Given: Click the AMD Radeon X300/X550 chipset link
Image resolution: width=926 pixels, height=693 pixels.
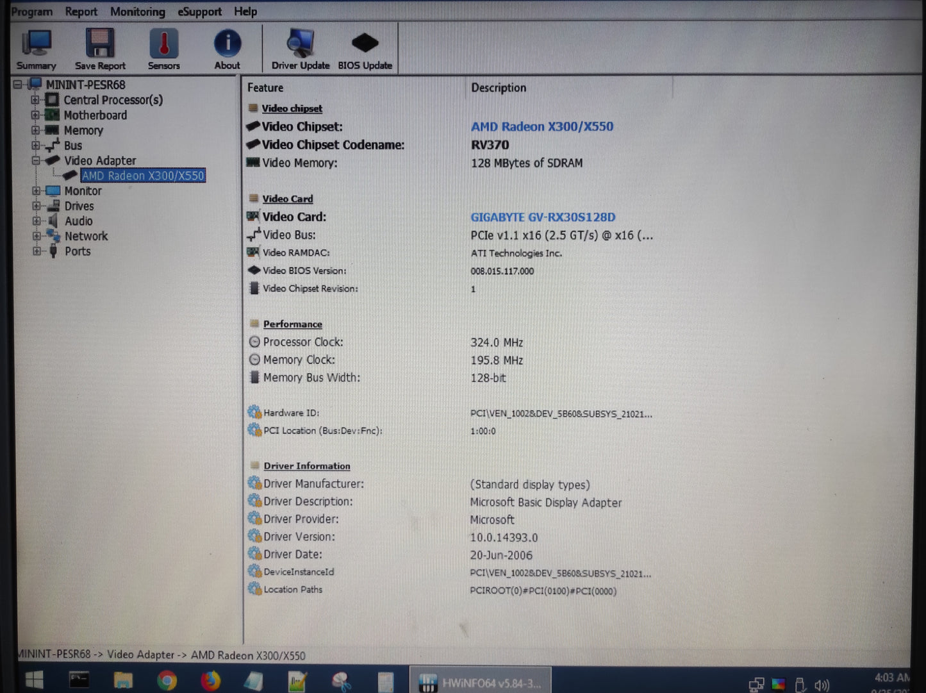Looking at the screenshot, I should (x=542, y=126).
